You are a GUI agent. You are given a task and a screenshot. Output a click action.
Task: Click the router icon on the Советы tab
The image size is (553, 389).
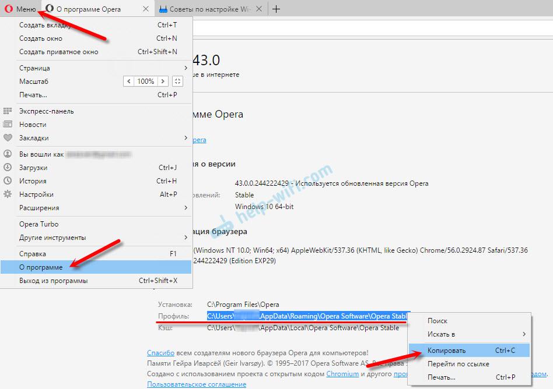coord(163,9)
